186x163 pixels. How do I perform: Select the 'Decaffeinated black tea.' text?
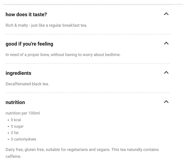(27, 84)
